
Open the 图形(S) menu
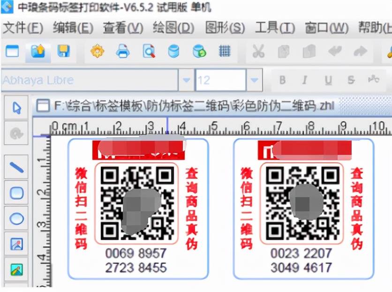click(x=225, y=28)
